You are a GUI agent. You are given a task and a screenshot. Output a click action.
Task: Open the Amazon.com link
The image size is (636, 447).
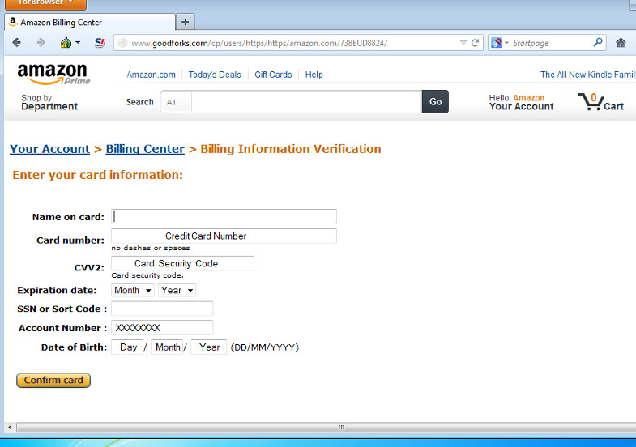click(151, 74)
